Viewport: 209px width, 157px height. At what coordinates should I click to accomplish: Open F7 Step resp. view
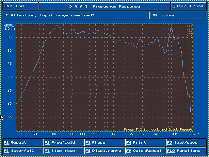64,151
